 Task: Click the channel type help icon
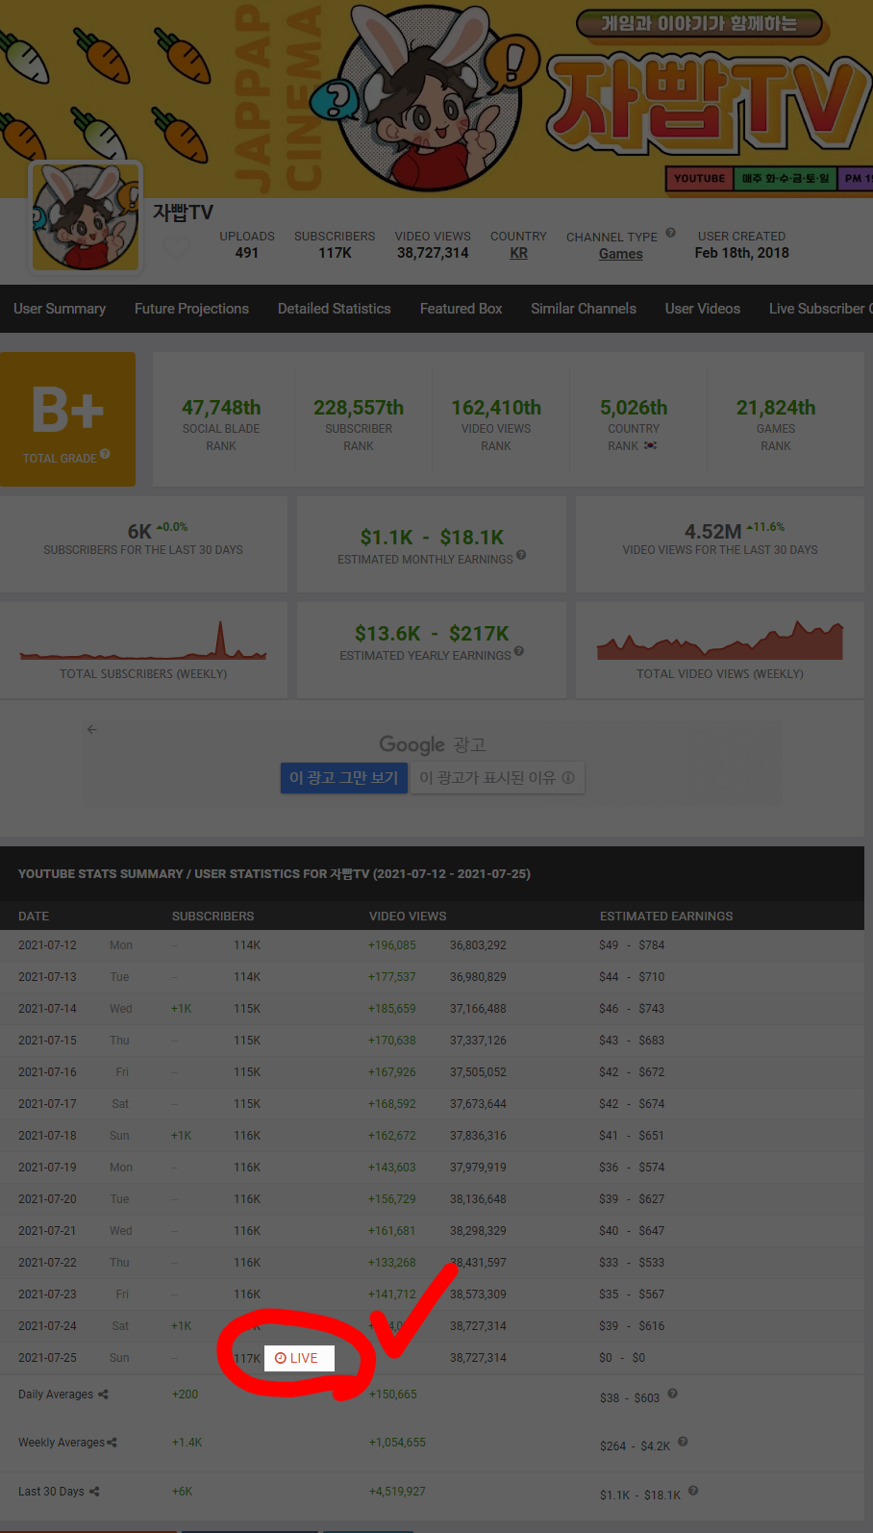tap(671, 233)
